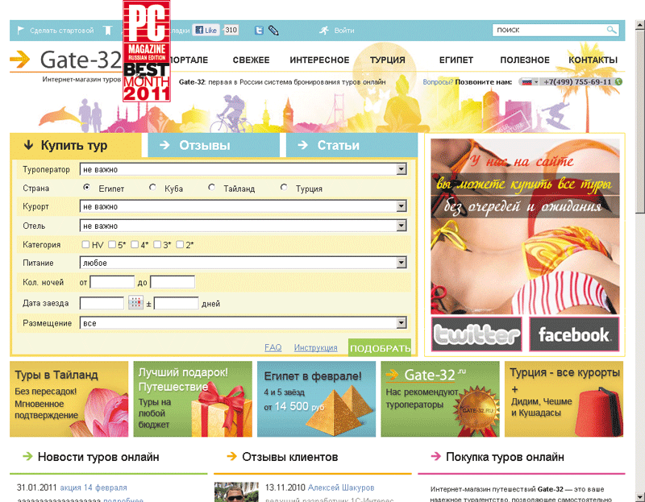Click the Отзывы клиентов heading
Screen dimensions: 645x502
point(290,457)
